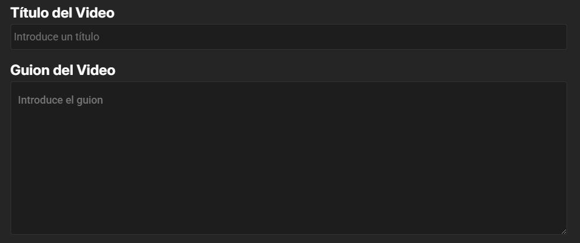Click the word 'Guion' in the second heading
The width and height of the screenshot is (580, 243).
tap(30, 70)
